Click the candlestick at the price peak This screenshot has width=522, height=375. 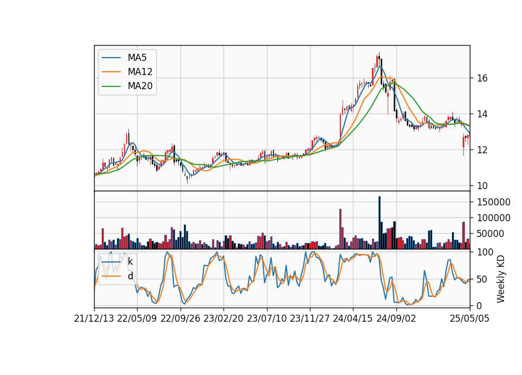(379, 59)
